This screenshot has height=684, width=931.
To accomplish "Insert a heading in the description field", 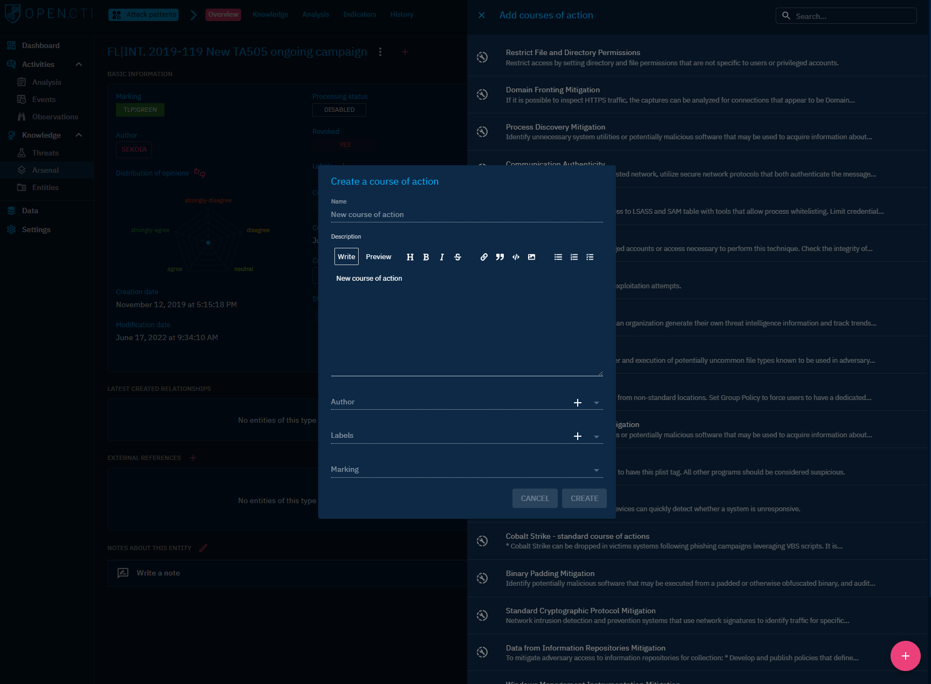I will click(410, 257).
